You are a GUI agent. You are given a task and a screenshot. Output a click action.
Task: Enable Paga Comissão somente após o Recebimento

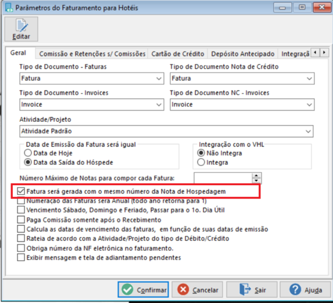click(21, 219)
